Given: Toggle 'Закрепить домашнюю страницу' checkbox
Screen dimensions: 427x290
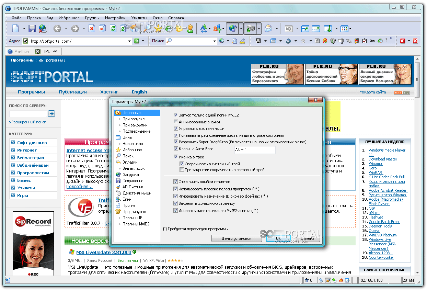Looking at the screenshot, I should 176,203.
